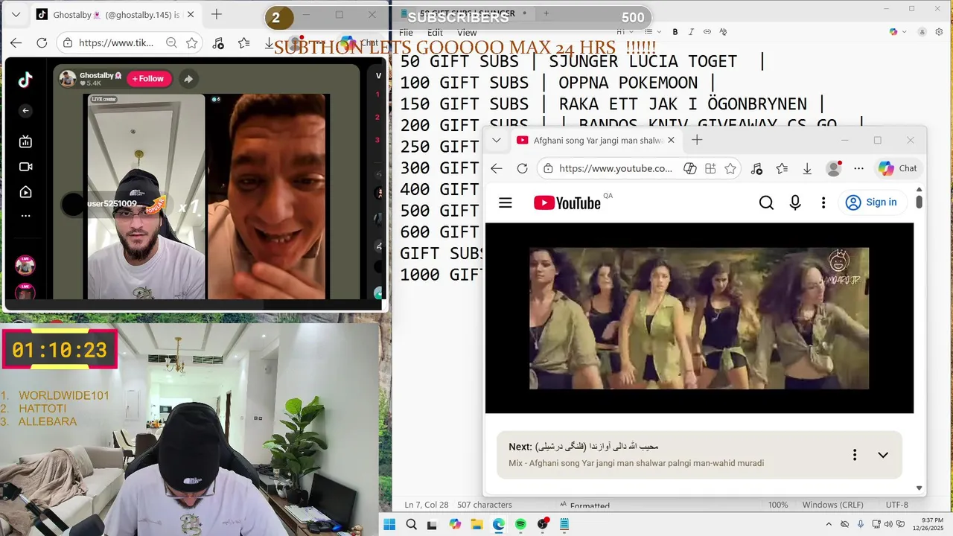Open the Edit menu in Notepad

pos(435,33)
